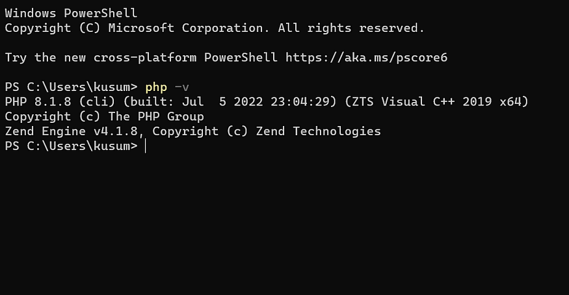
Task: Click the yellow php command text
Action: (x=156, y=87)
